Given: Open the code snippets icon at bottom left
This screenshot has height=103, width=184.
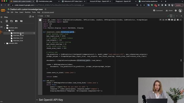Looking at the screenshot, I should (x=1, y=102).
